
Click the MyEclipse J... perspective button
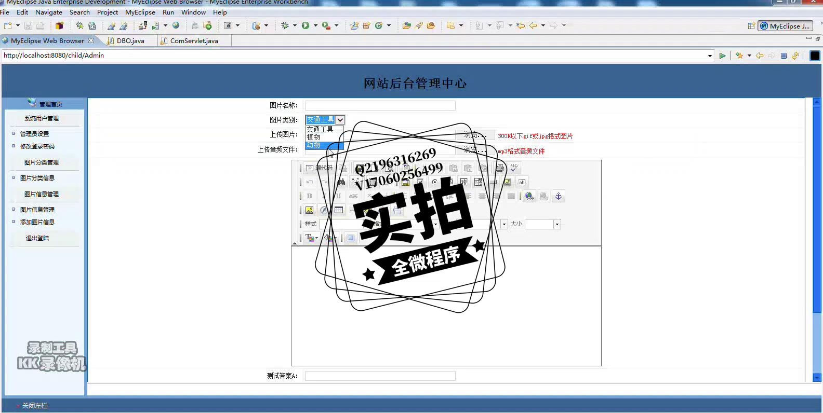click(x=785, y=26)
